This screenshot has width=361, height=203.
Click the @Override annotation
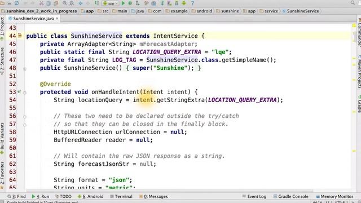pyautogui.click(x=55, y=84)
